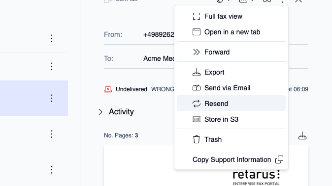This screenshot has height=186, width=332.
Task: Select Full fax view from the menu
Action: 231,16
